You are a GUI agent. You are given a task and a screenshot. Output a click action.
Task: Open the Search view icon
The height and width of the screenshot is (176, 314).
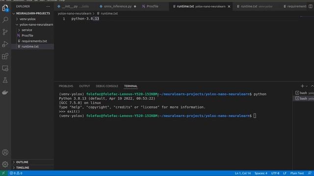point(5,20)
